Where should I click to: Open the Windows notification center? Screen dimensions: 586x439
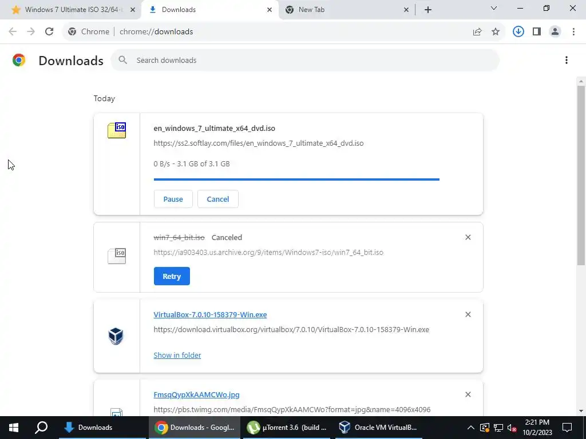point(567,428)
